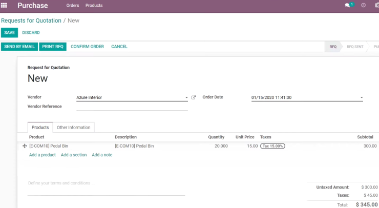
Task: Click the unit price value 15.00
Action: (x=252, y=146)
